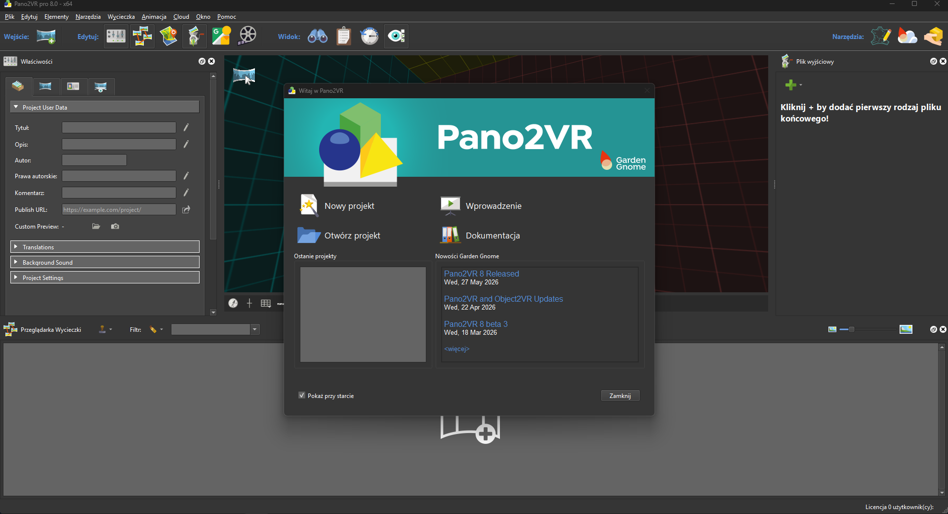
Task: Open Pano2VR and Object2VR Updates link
Action: click(503, 299)
